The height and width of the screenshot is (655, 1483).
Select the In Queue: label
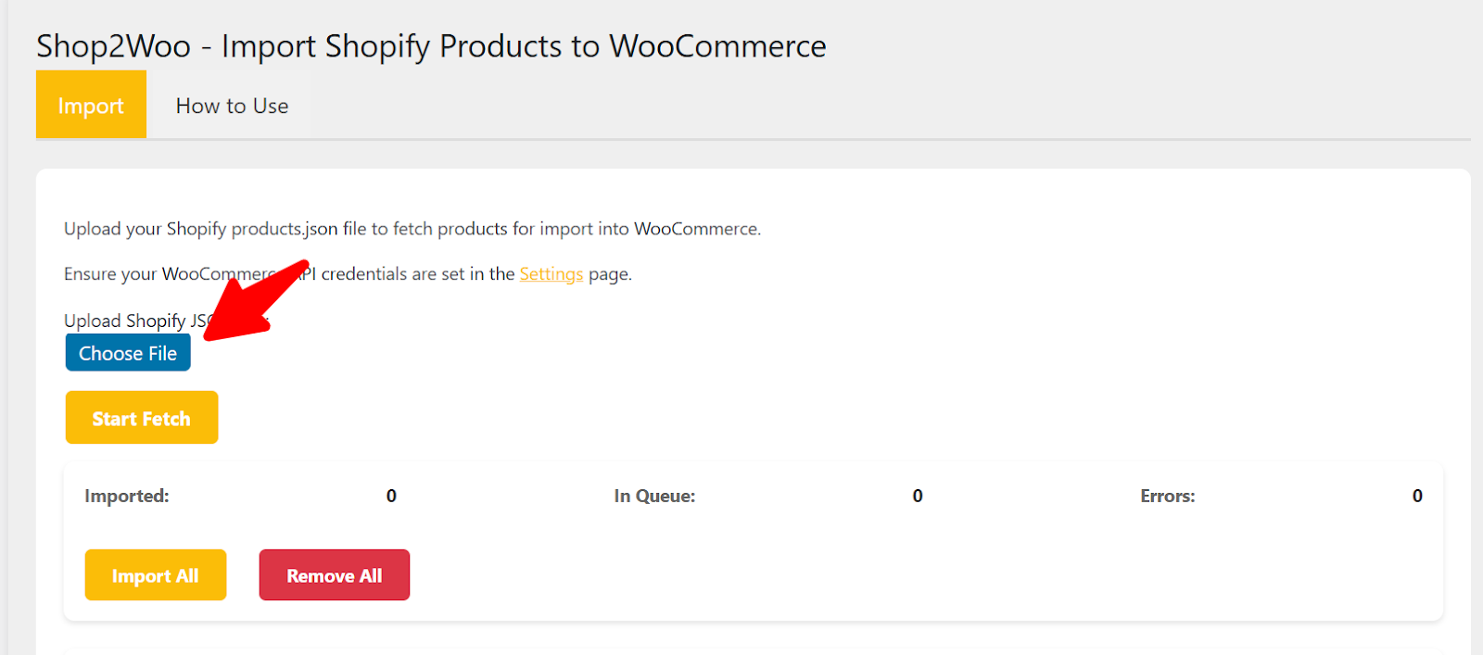coord(654,496)
